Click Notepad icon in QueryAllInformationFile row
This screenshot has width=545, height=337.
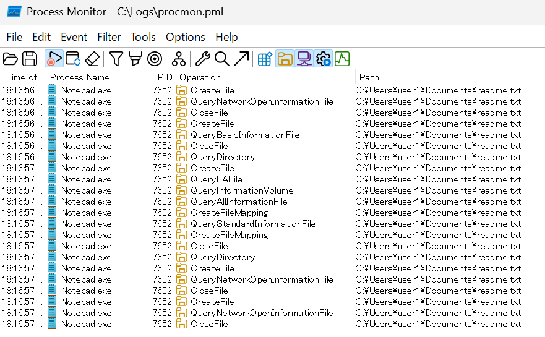[52, 202]
